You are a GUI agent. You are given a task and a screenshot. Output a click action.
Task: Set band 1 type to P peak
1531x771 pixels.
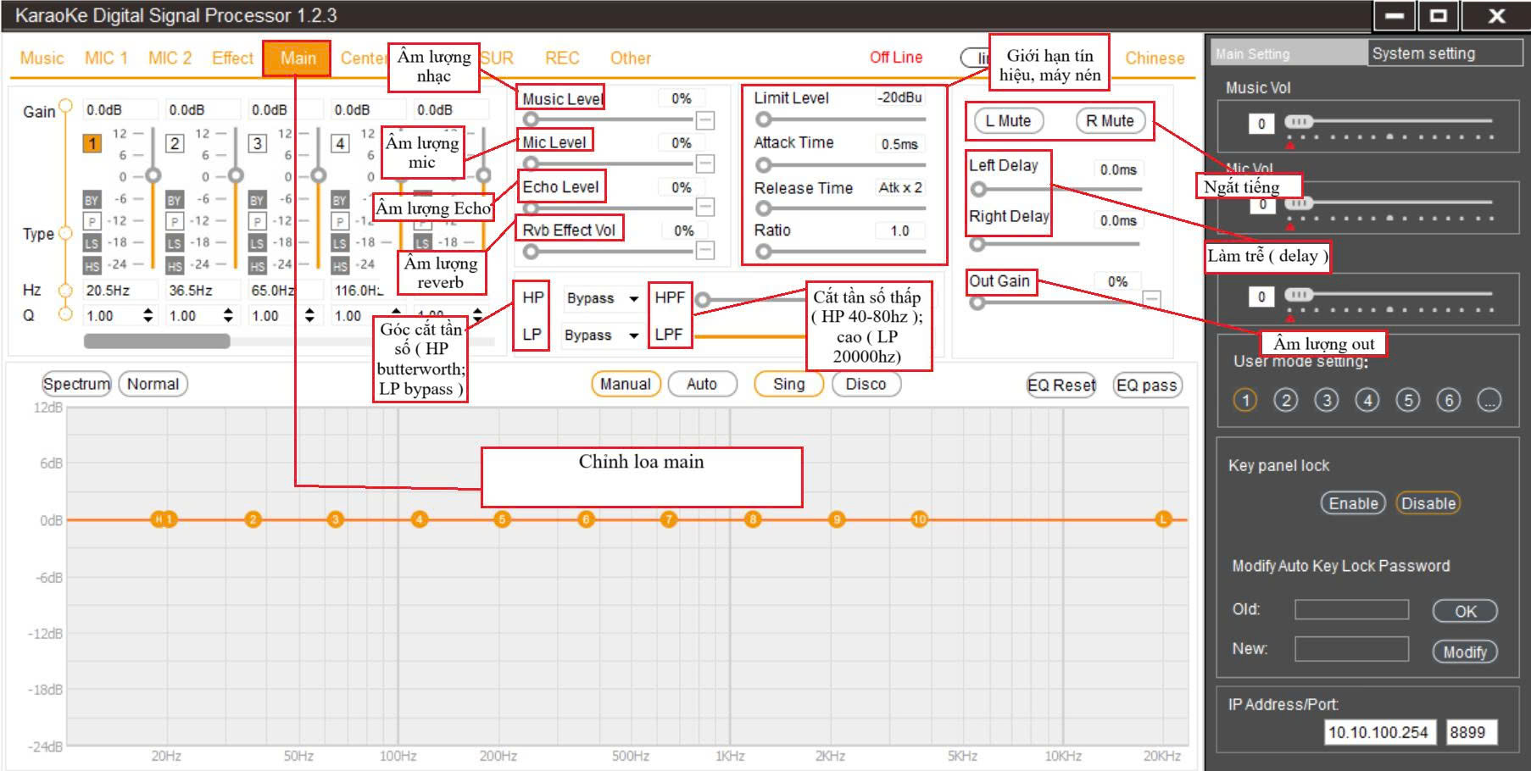(x=92, y=221)
